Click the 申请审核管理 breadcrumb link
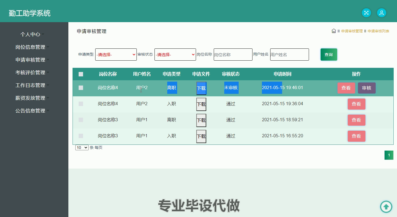Viewport: 397px width, 217px height. pyautogui.click(x=352, y=31)
